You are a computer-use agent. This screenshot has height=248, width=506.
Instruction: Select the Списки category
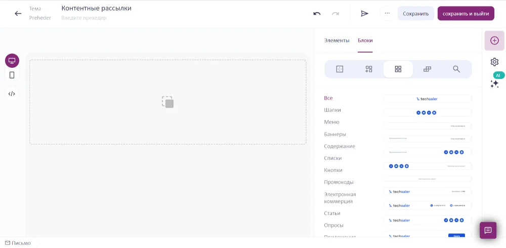[x=333, y=158]
